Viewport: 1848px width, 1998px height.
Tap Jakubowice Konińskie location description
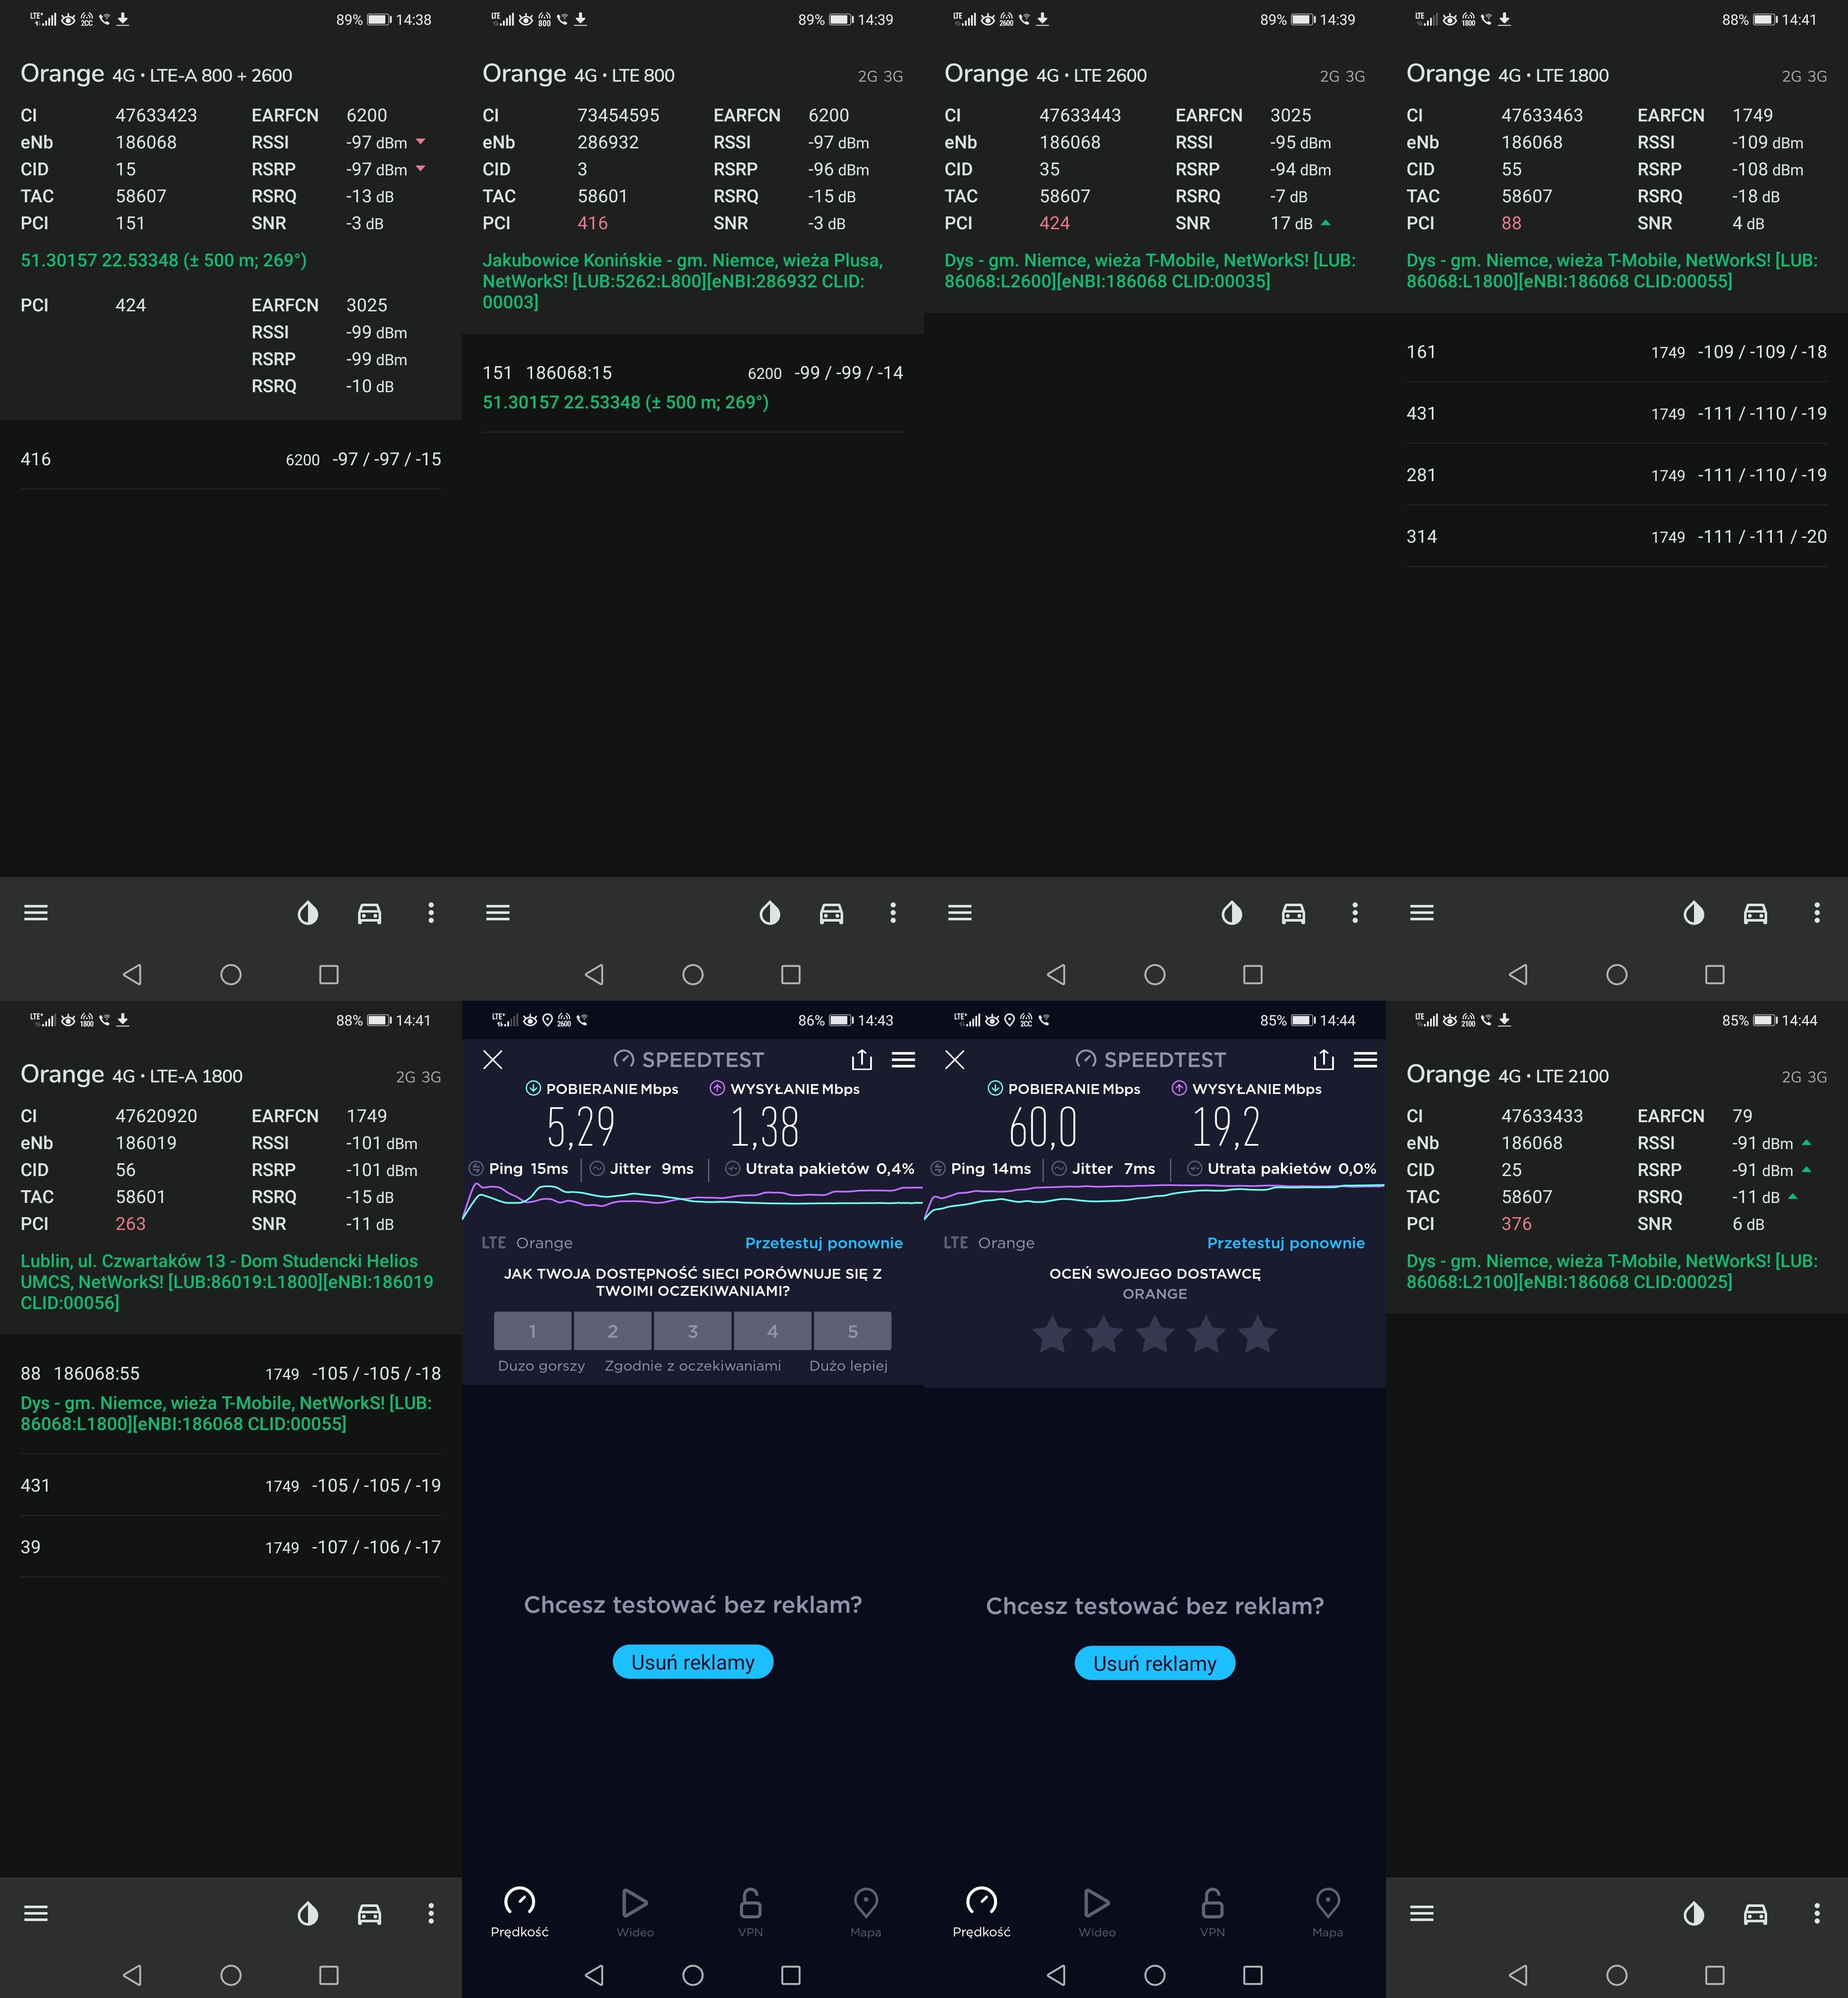(x=684, y=281)
